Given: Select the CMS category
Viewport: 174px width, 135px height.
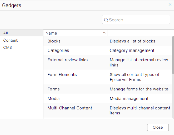Looking at the screenshot, I should (x=22, y=47).
